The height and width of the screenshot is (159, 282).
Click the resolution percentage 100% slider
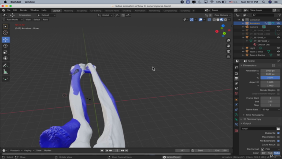coord(270,78)
